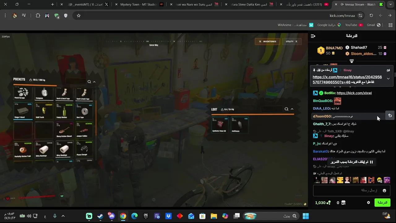Open chat settings with the gear icon
Viewport: 396px width, 223px height.
pyautogui.click(x=368, y=203)
